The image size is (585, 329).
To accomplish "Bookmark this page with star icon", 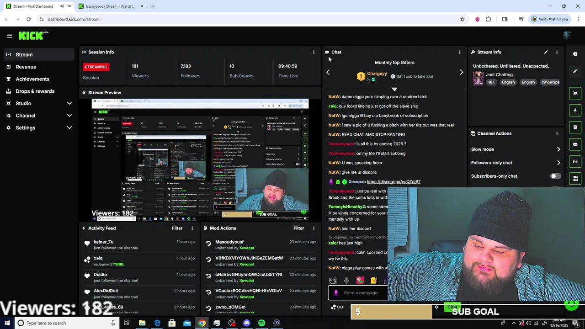I will (x=462, y=19).
